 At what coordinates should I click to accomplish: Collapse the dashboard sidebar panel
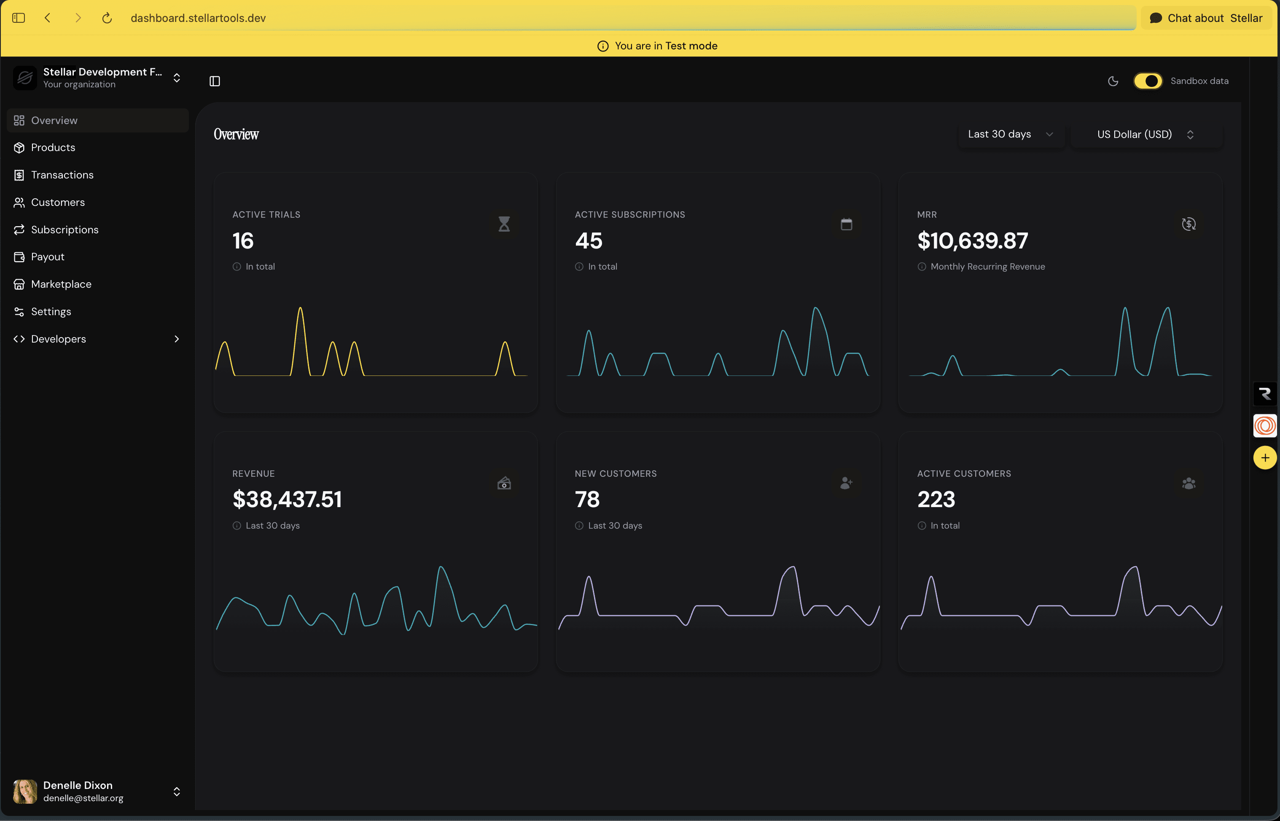tap(215, 81)
